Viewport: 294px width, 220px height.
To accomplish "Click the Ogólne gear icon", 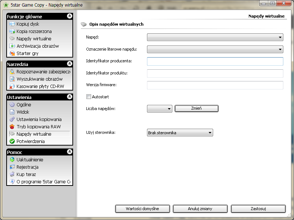I will 12,104.
